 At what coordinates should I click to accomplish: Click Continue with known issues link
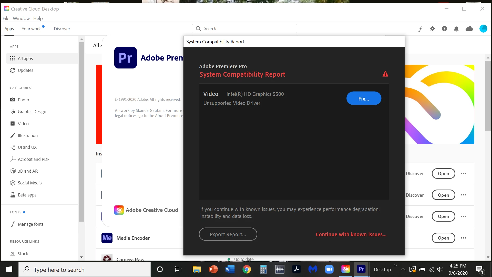click(351, 234)
